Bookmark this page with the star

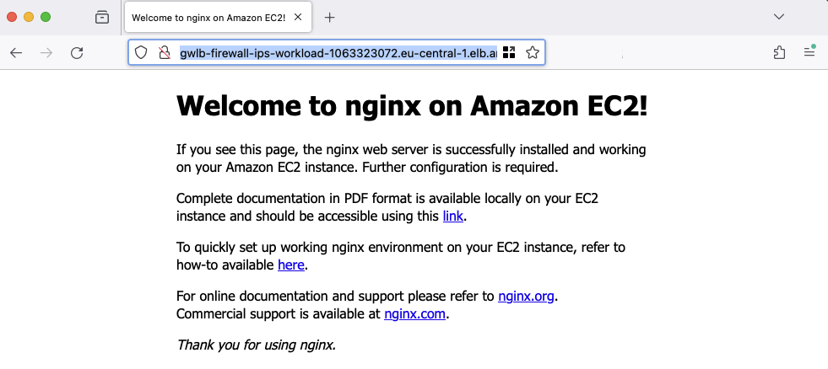click(533, 53)
